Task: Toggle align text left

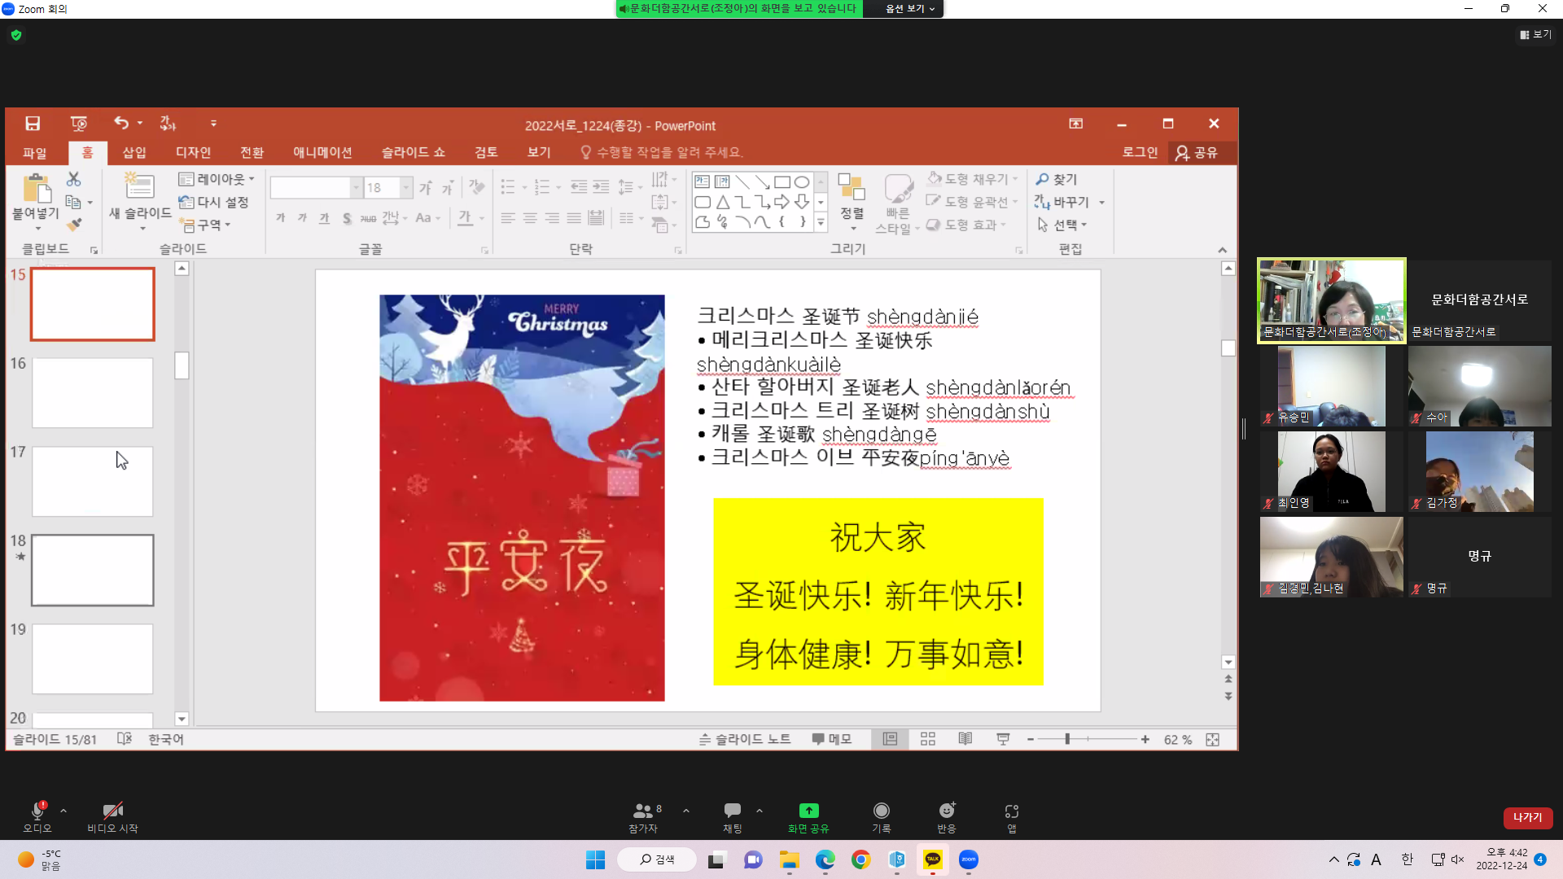Action: (x=508, y=217)
